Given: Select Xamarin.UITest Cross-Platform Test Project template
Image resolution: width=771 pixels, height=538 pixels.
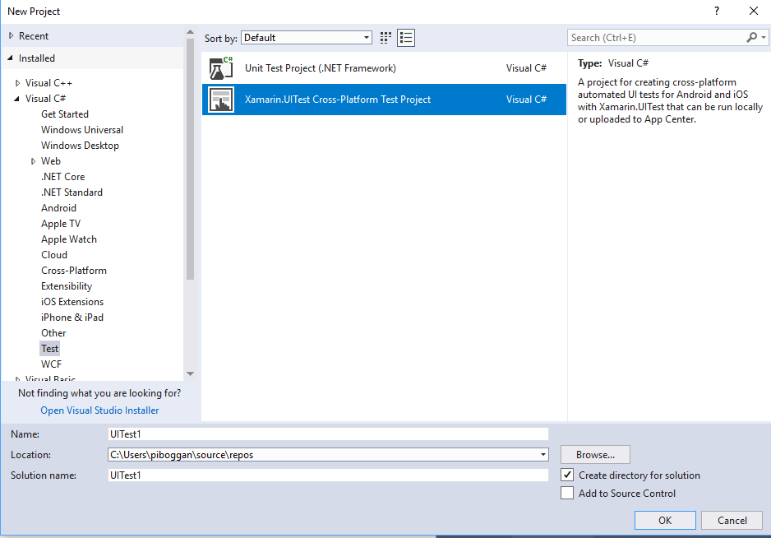Looking at the screenshot, I should (384, 100).
